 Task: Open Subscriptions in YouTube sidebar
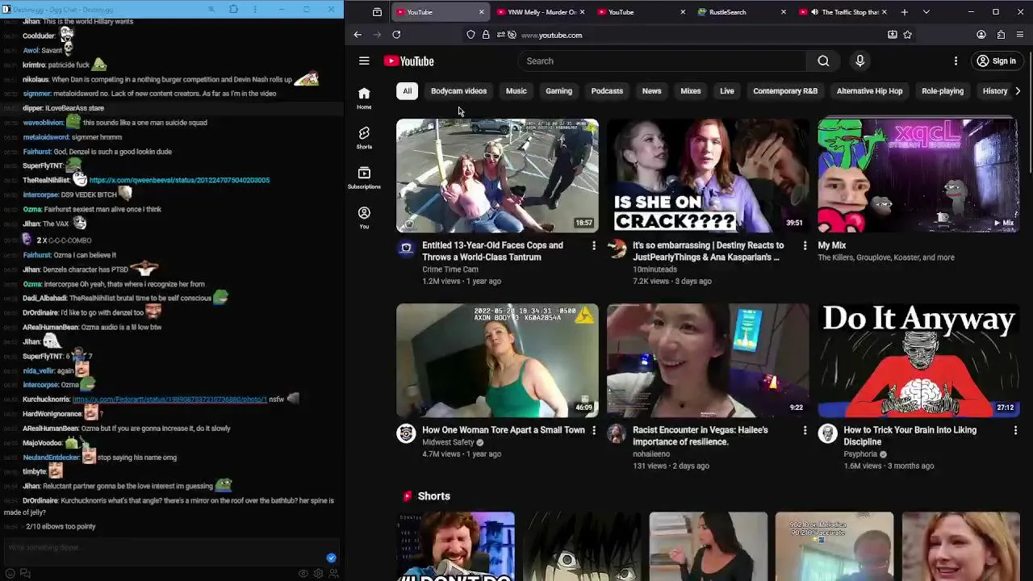point(364,178)
